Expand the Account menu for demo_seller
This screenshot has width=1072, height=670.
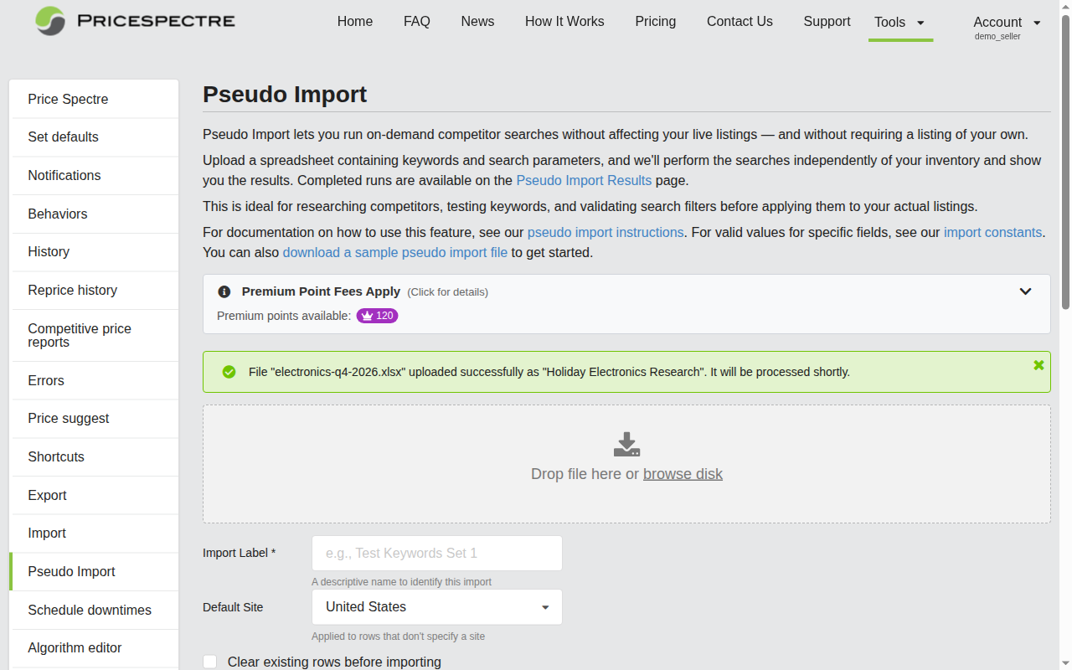coord(1006,22)
